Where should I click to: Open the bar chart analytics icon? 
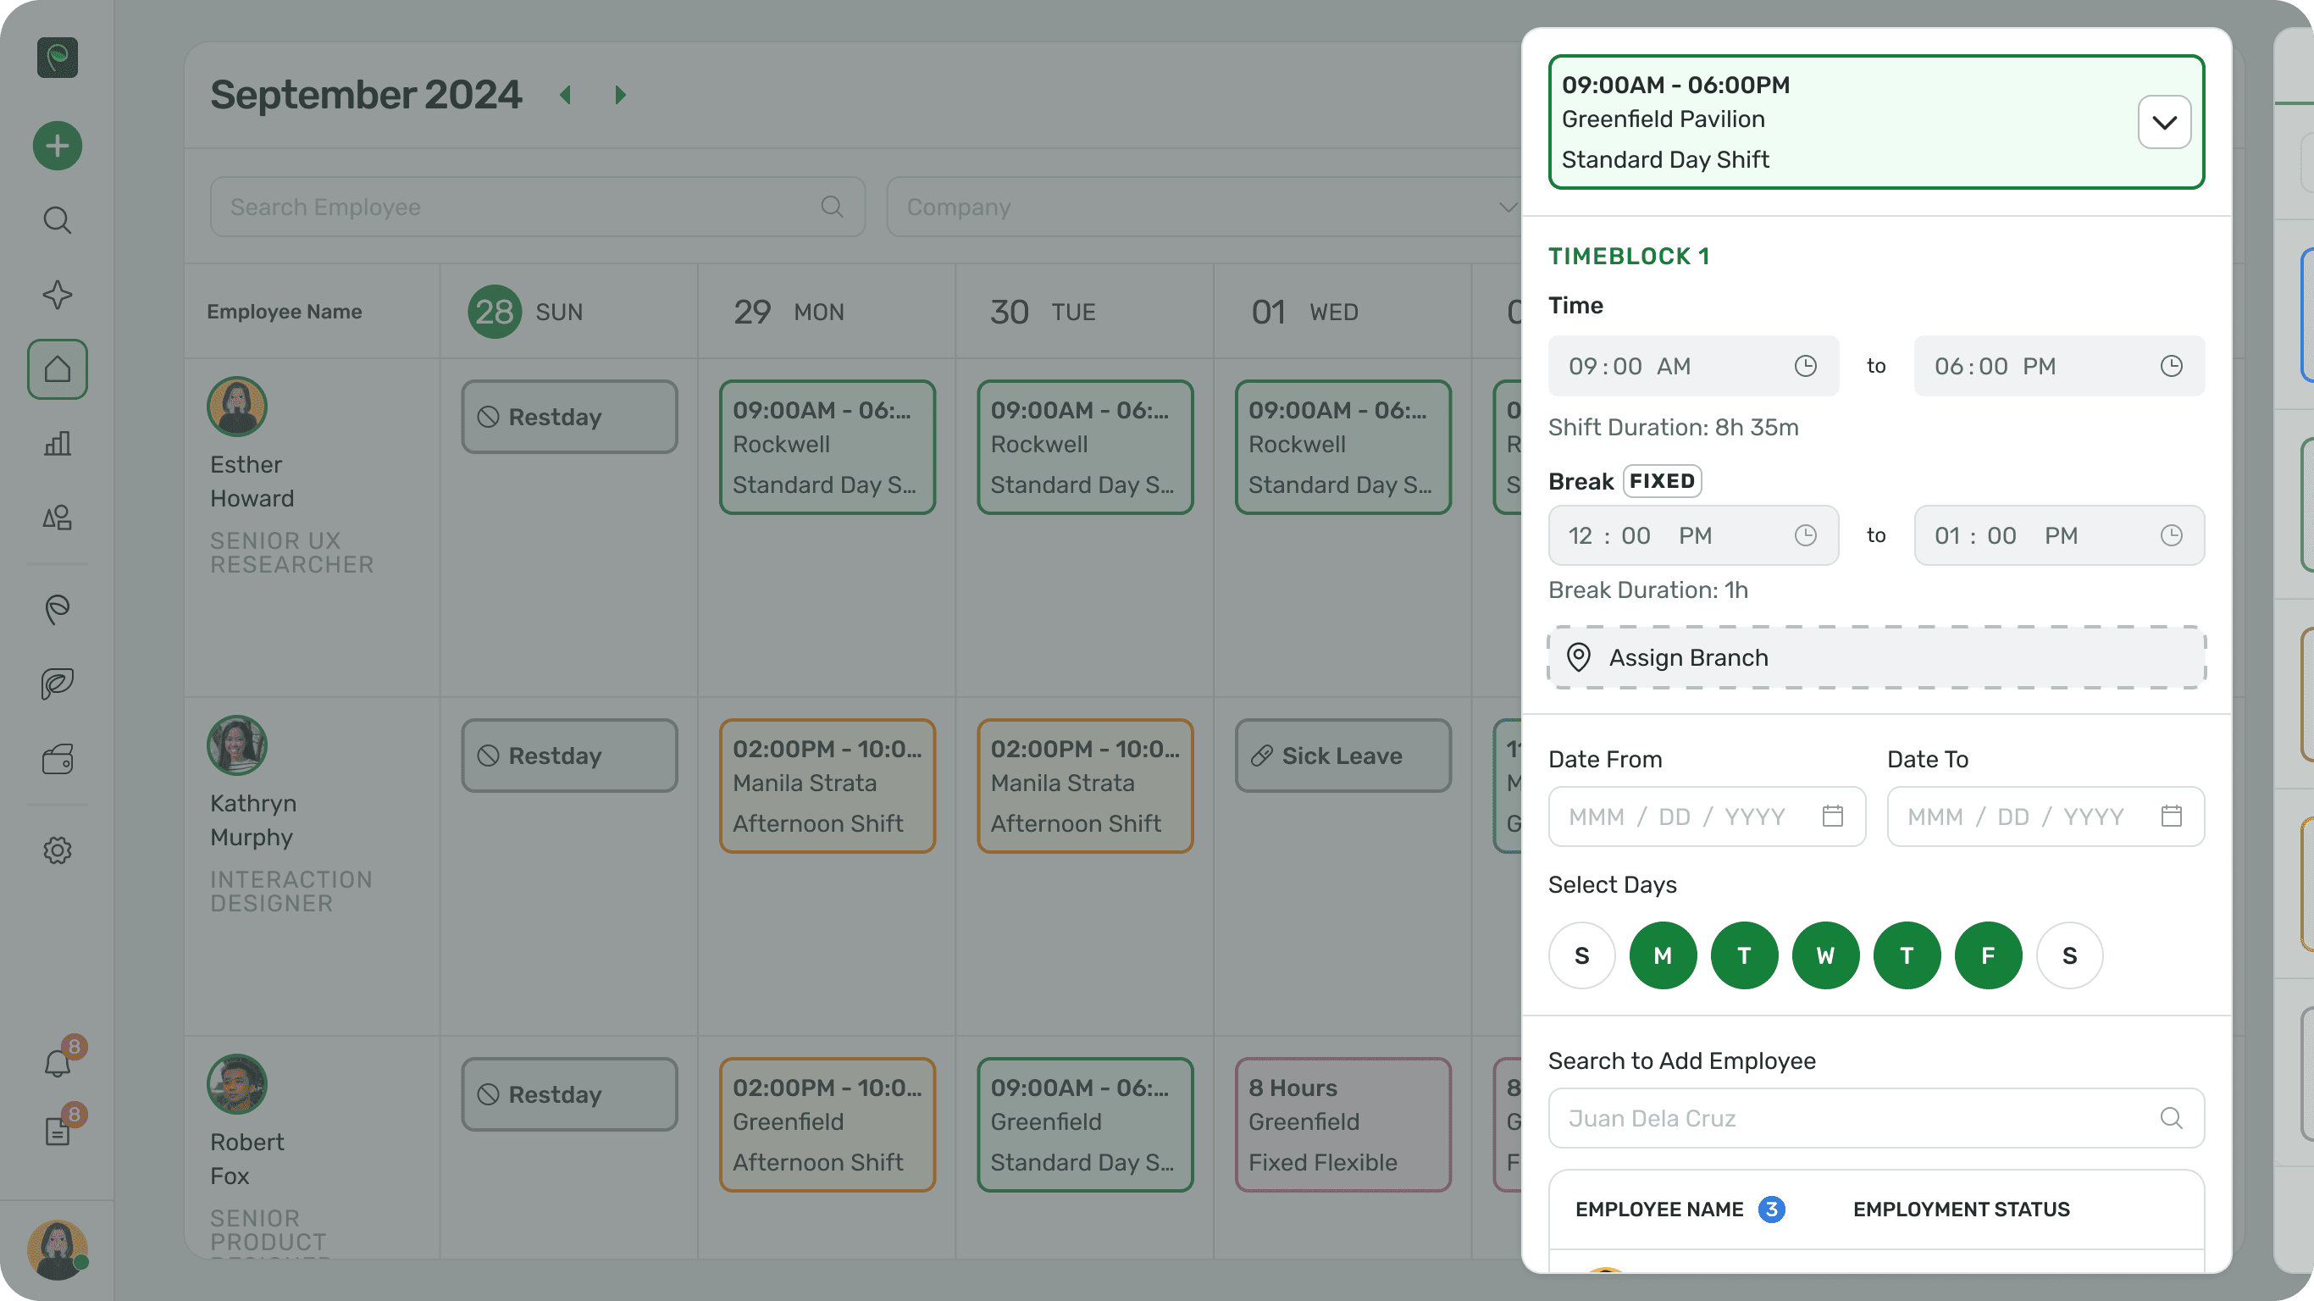58,443
